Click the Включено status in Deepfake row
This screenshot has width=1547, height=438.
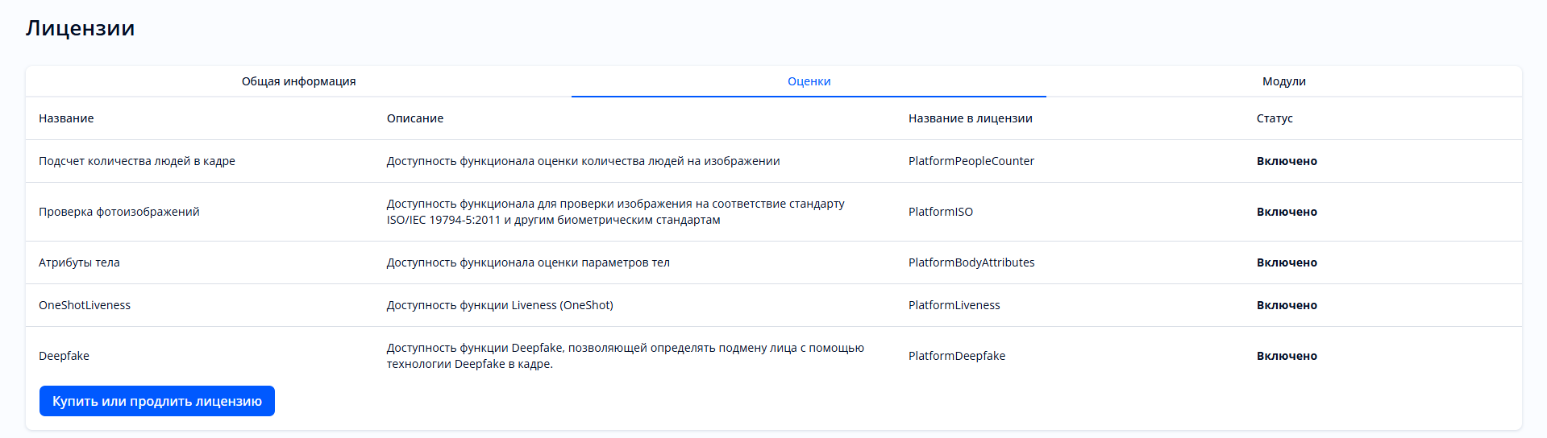pos(1286,356)
